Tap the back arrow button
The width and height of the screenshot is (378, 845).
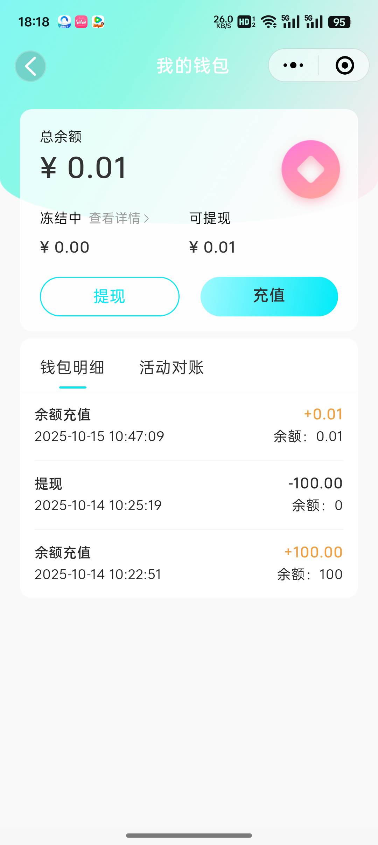click(30, 66)
